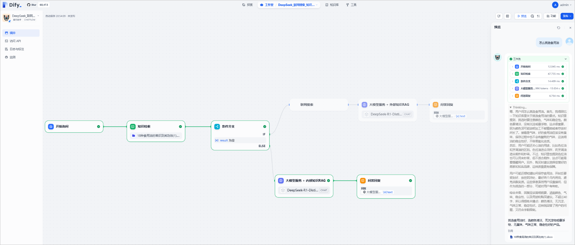Click the 开始询问 node home icon
Image resolution: width=575 pixels, height=245 pixels.
point(51,127)
